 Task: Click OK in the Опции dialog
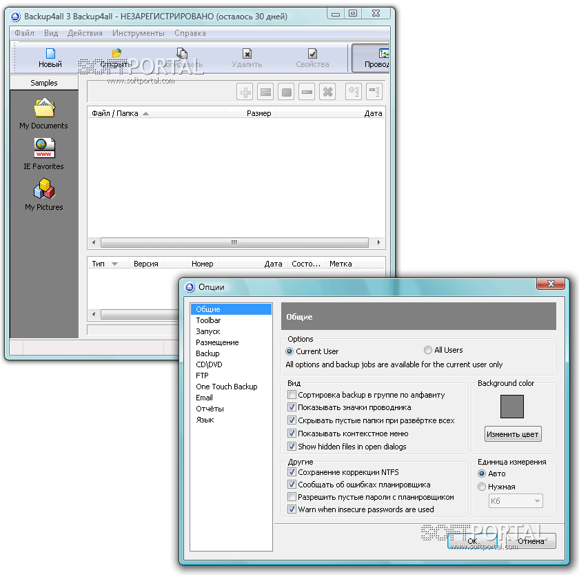[x=472, y=541]
